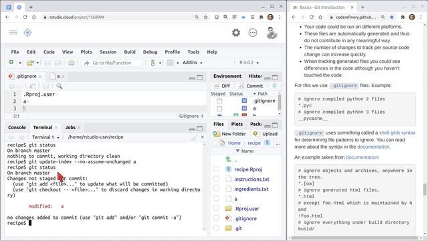Viewport: 428px width, 241px height.
Task: Open the Session menu
Action: click(x=108, y=52)
